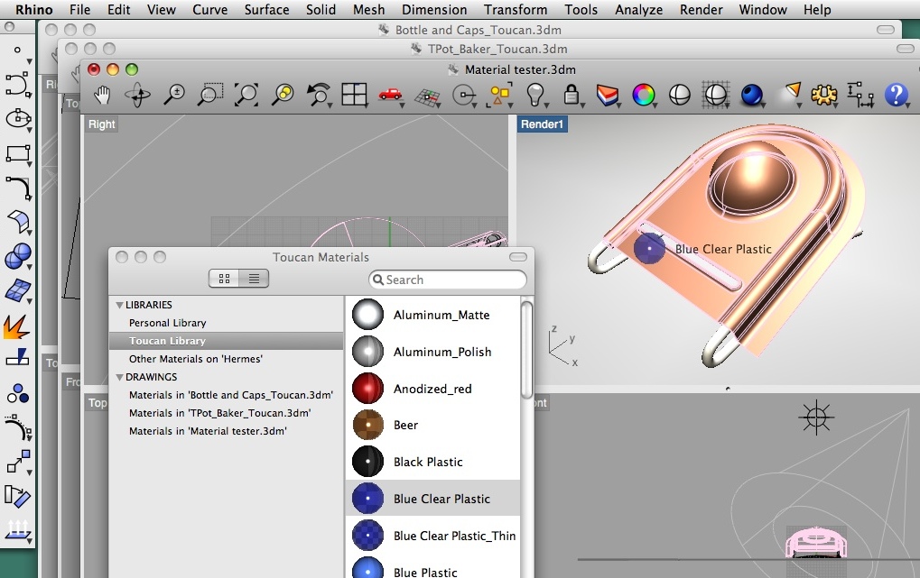The height and width of the screenshot is (578, 920).
Task: Select the explode tool in left sidebar
Action: (17, 326)
